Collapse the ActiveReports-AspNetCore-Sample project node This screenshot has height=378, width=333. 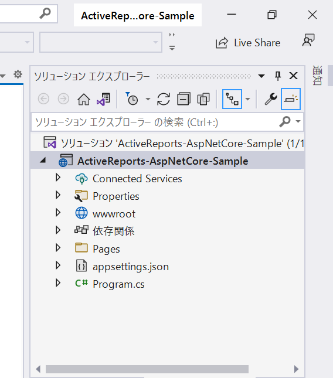coord(43,160)
